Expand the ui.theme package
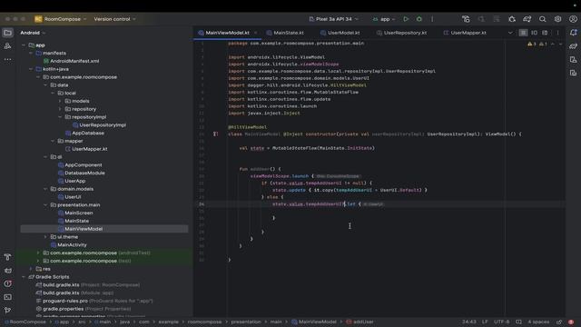The width and height of the screenshot is (581, 327). click(45, 236)
